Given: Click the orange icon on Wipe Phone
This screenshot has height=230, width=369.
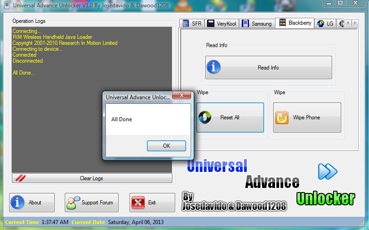Looking at the screenshot, I should [x=282, y=118].
